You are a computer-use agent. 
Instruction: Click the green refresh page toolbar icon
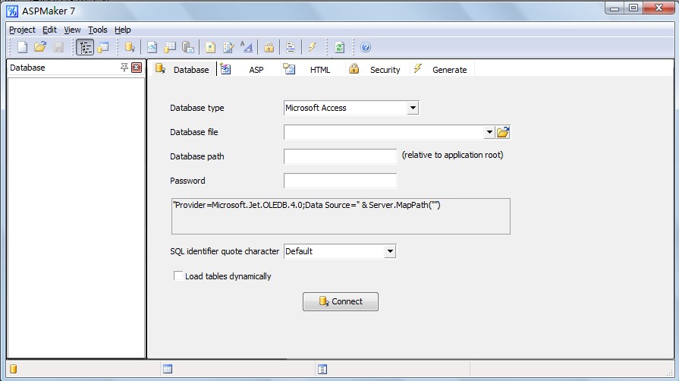point(340,47)
